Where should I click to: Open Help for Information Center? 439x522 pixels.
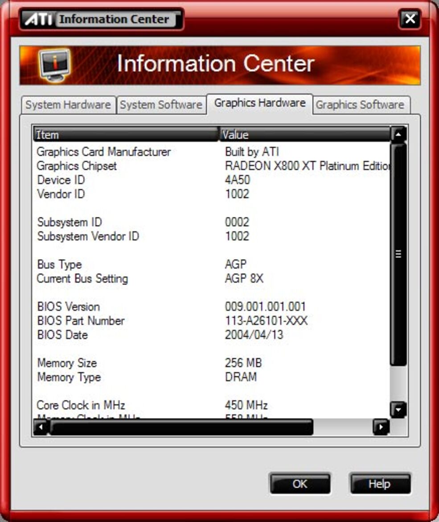tap(380, 484)
